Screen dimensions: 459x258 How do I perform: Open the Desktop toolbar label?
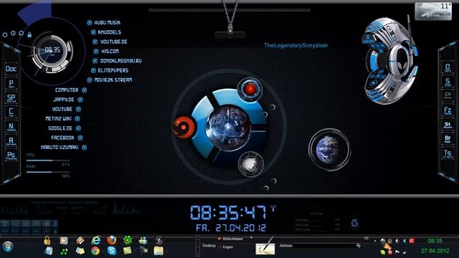pos(209,246)
